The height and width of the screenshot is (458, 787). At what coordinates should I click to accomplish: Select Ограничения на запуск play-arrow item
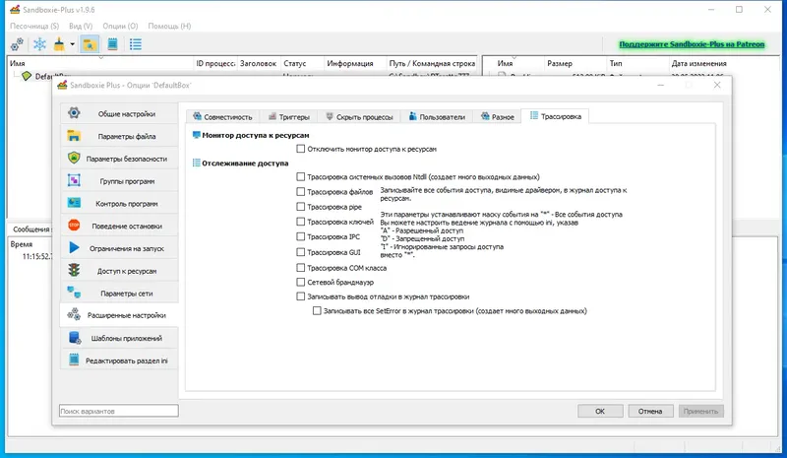[x=119, y=248]
